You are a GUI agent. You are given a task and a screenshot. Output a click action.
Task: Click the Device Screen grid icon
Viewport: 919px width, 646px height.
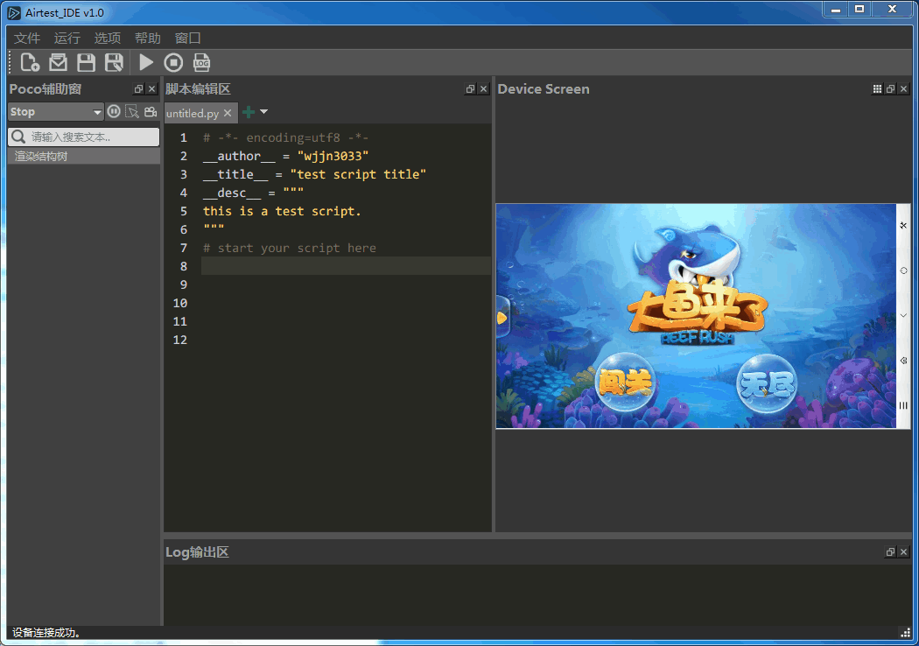877,89
